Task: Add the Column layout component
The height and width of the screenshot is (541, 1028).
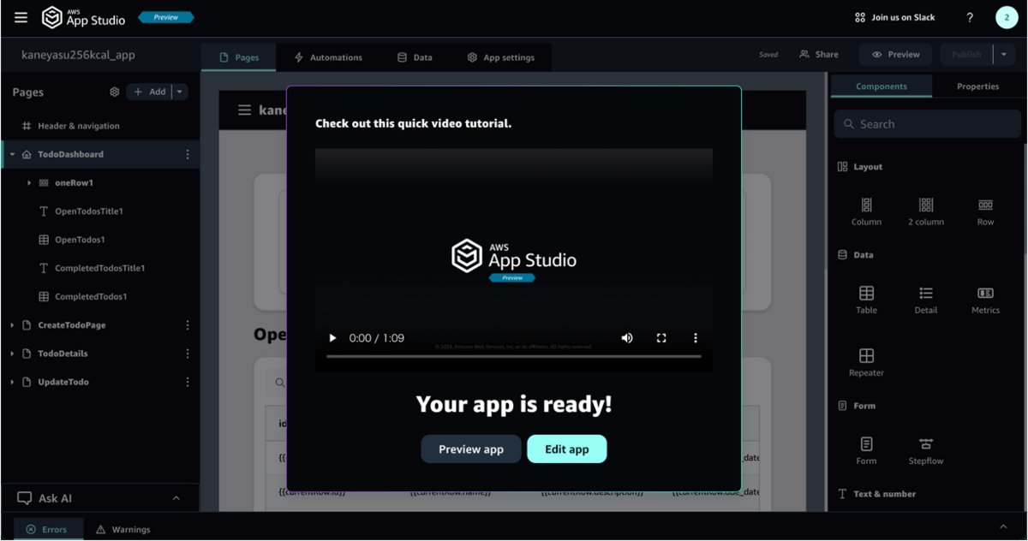Action: pos(866,211)
